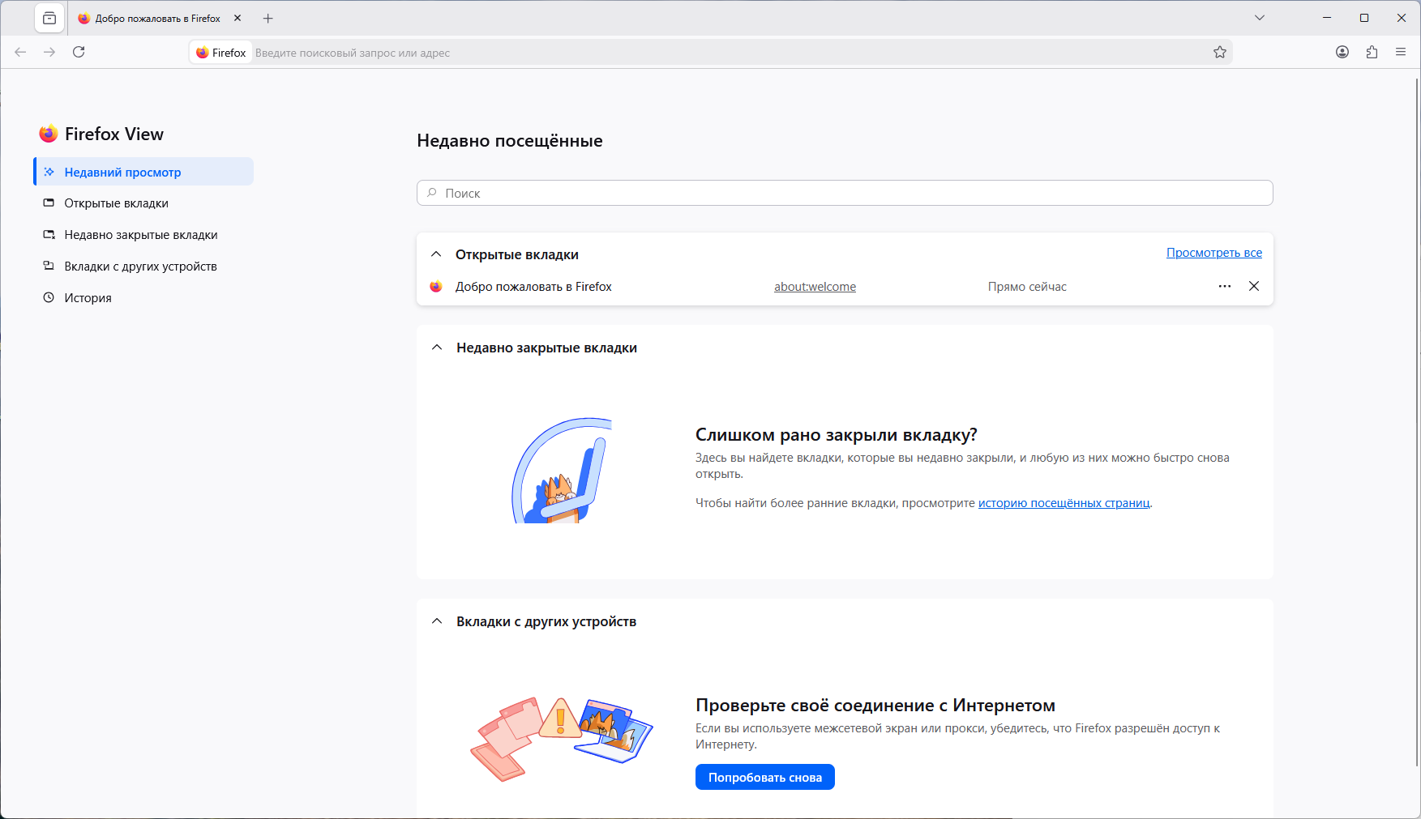Click the about:welcome URL

[815, 287]
